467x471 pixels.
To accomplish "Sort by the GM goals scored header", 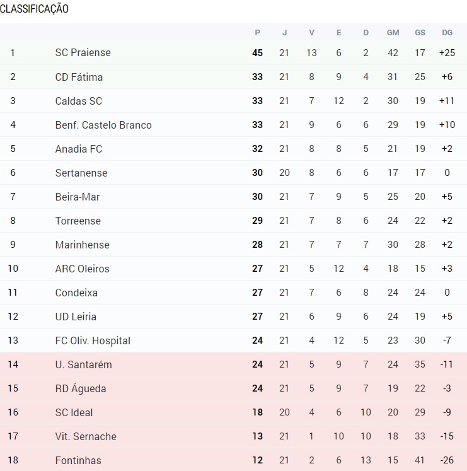I will (393, 32).
